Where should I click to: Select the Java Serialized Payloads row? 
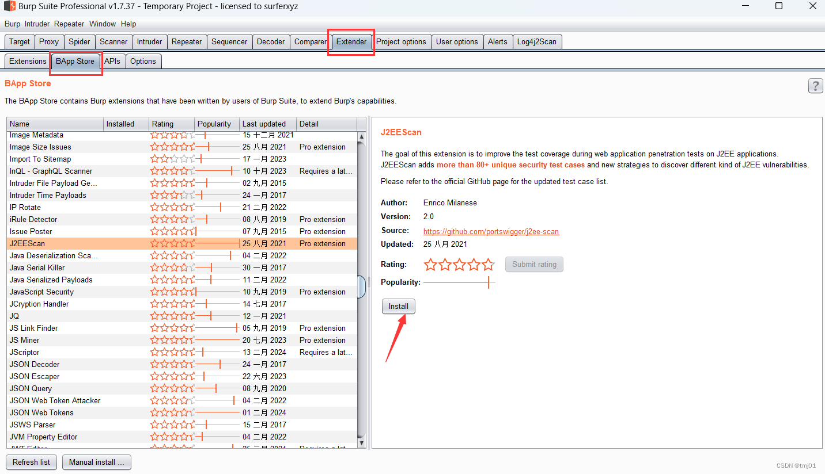coord(182,280)
